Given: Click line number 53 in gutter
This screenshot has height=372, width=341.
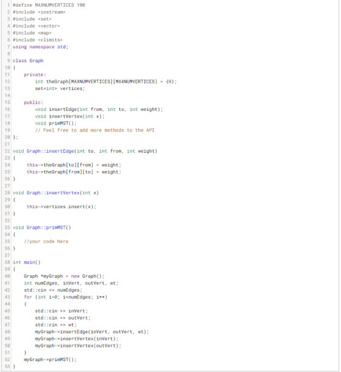Looking at the screenshot, I should (x=7, y=367).
